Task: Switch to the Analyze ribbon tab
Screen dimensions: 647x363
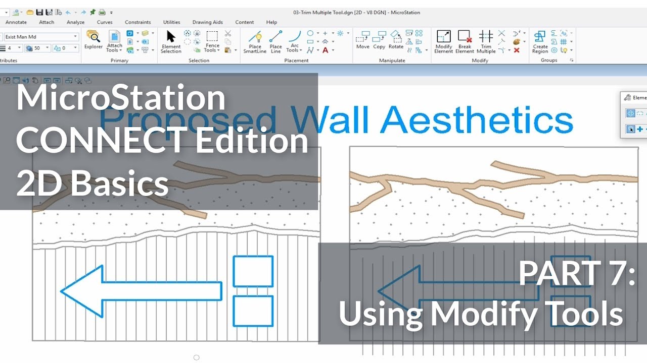Action: tap(75, 22)
